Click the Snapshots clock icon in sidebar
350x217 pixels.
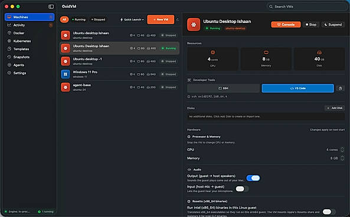click(x=9, y=57)
